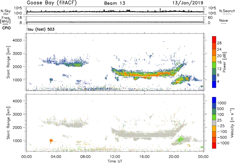Select the "tau (fast) 503" text
Viewport: 235px width, 163px height.
[x=41, y=29]
